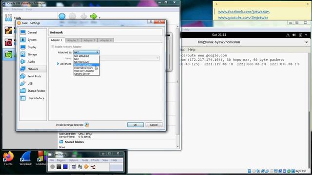Open Wireshark desktop shortcut

25,158
